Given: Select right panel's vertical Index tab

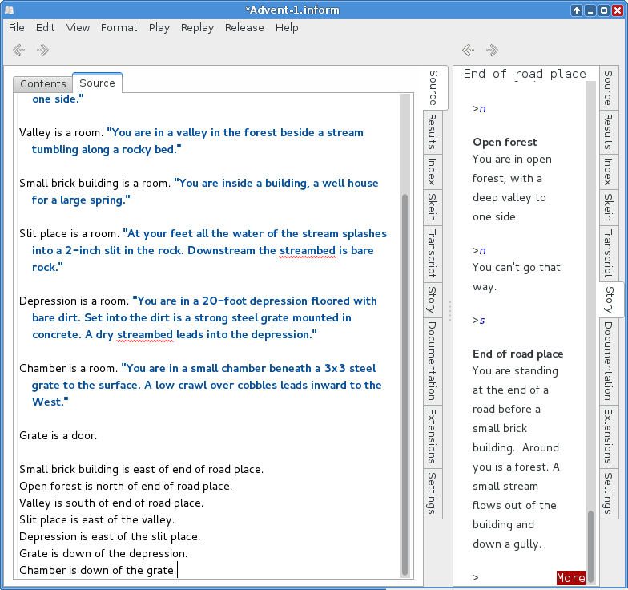Looking at the screenshot, I should point(609,172).
